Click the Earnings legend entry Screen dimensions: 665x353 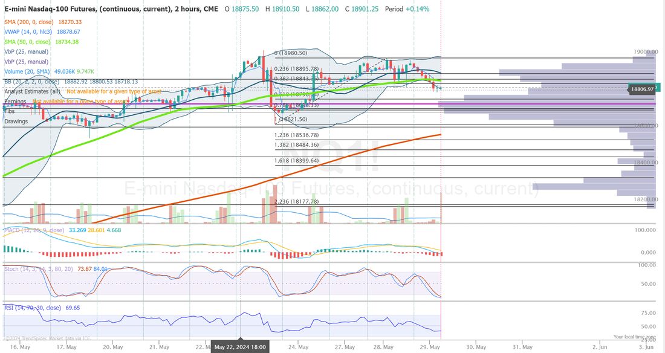click(x=15, y=102)
